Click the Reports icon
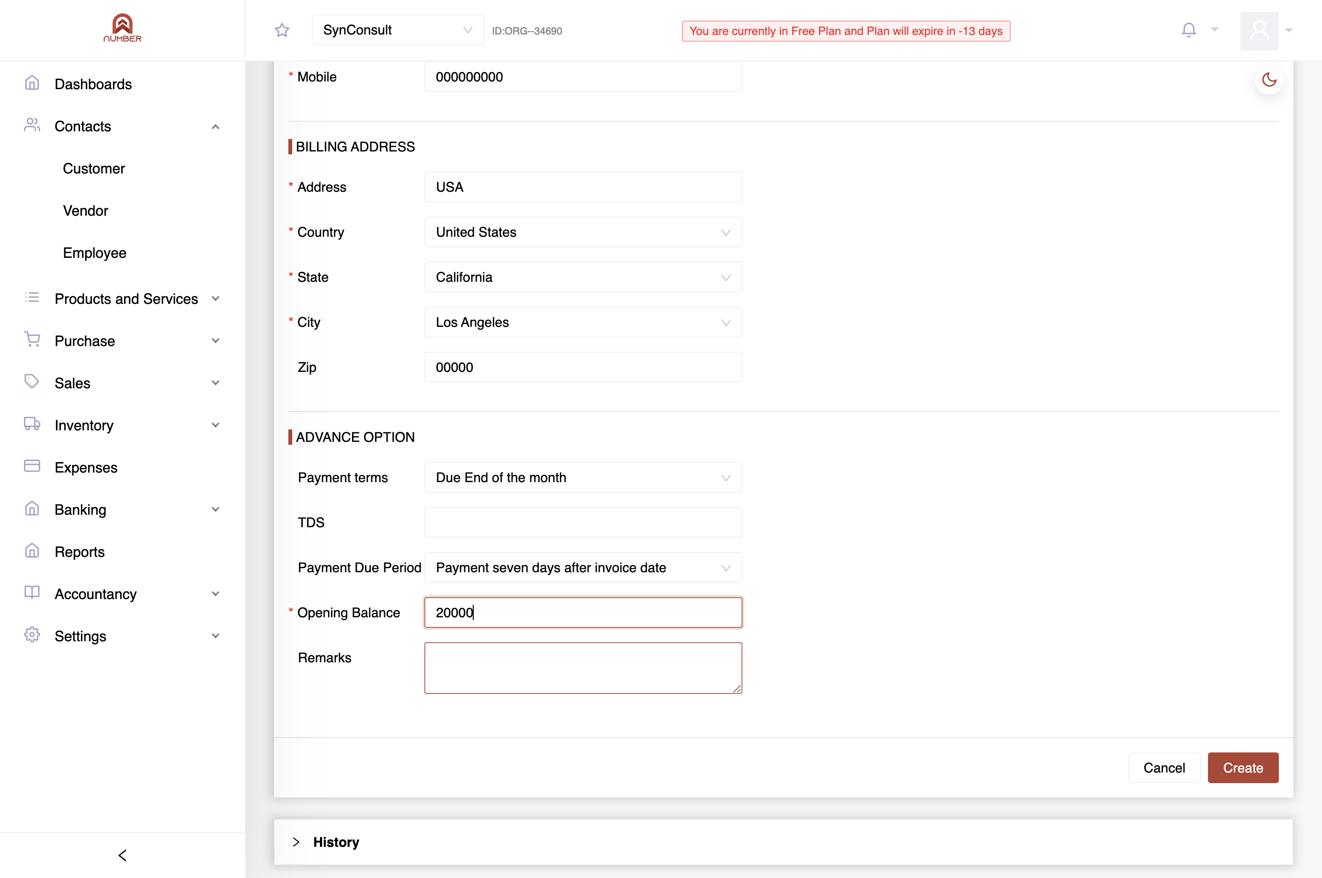 point(32,551)
